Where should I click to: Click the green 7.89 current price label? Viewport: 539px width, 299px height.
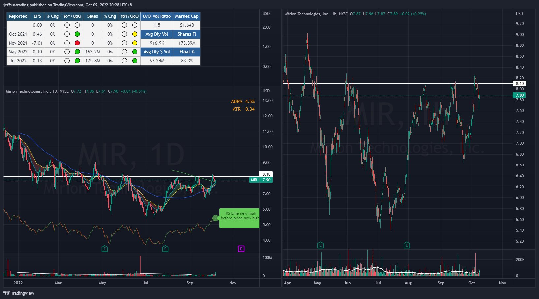click(519, 95)
